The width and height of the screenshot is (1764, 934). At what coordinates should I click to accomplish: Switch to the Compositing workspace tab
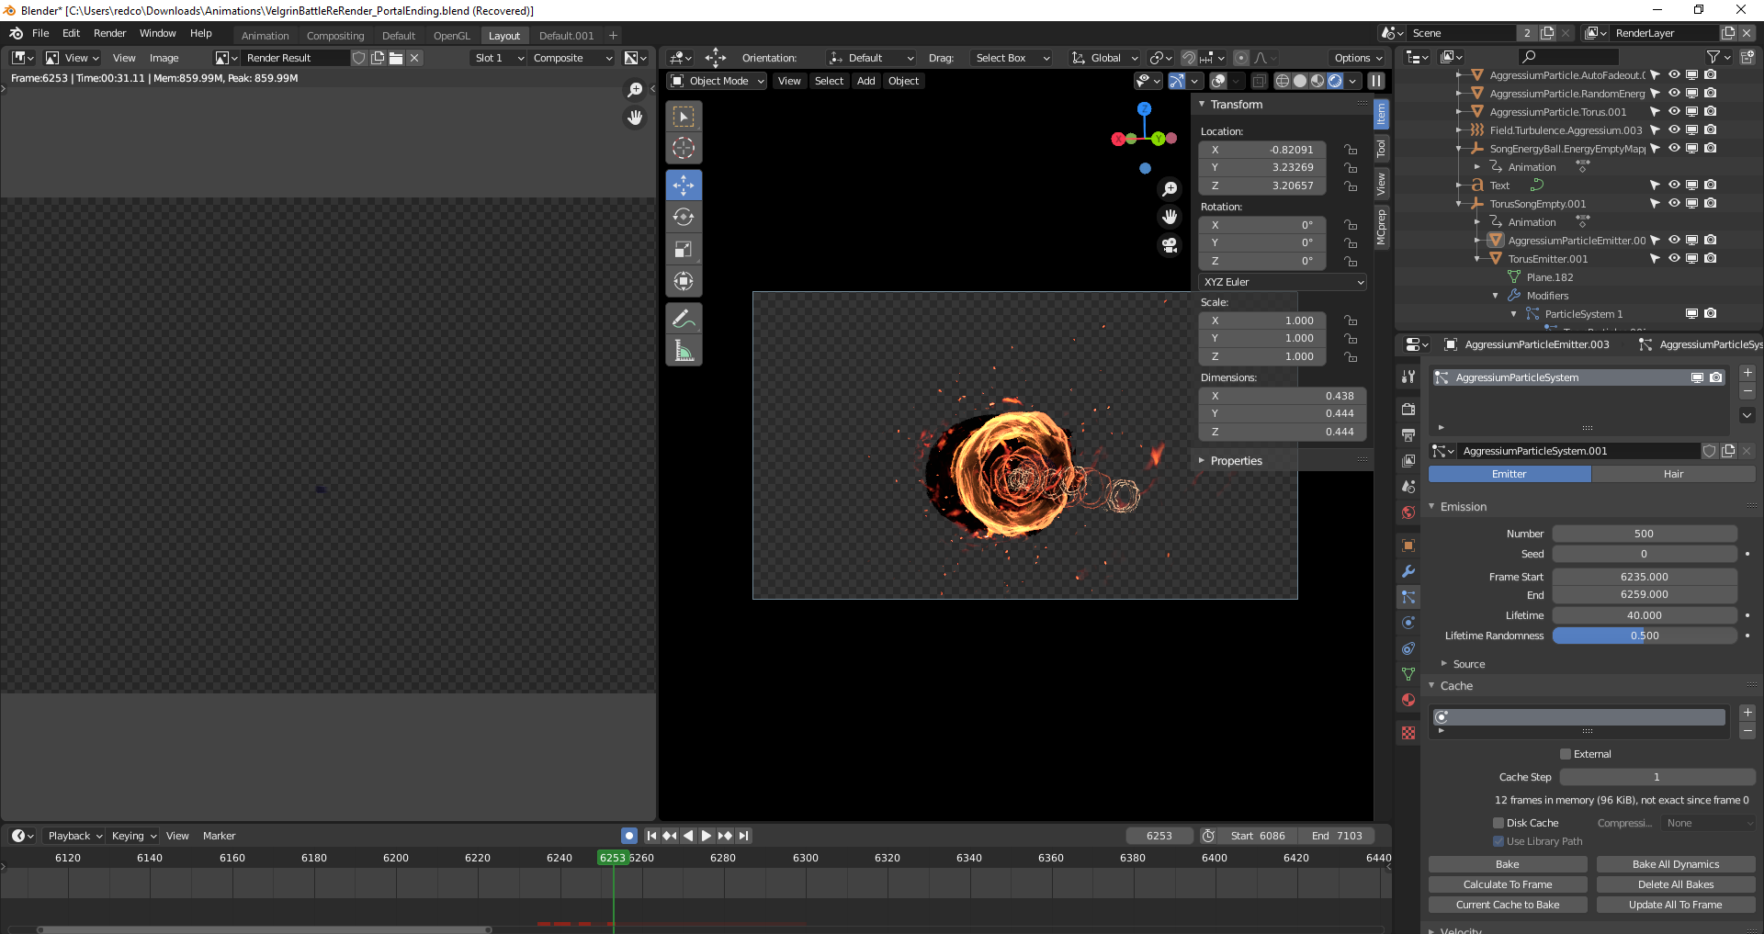click(335, 36)
